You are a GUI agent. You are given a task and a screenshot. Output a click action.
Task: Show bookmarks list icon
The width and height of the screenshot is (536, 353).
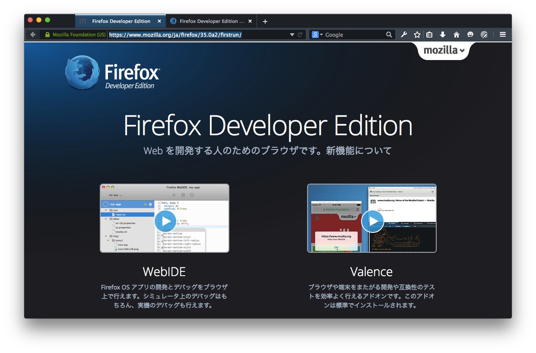[x=429, y=35]
